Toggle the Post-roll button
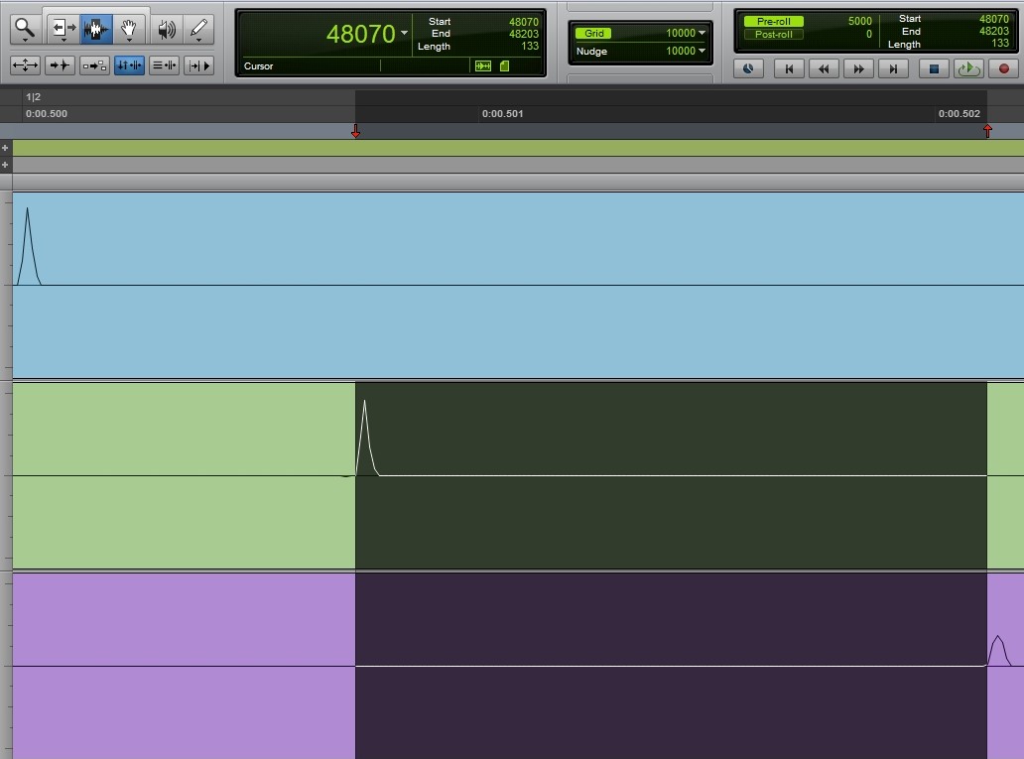This screenshot has width=1024, height=759. point(773,35)
